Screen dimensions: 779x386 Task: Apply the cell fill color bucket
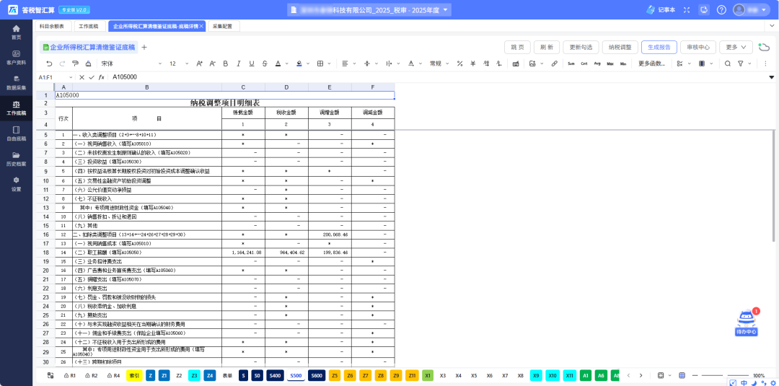299,63
